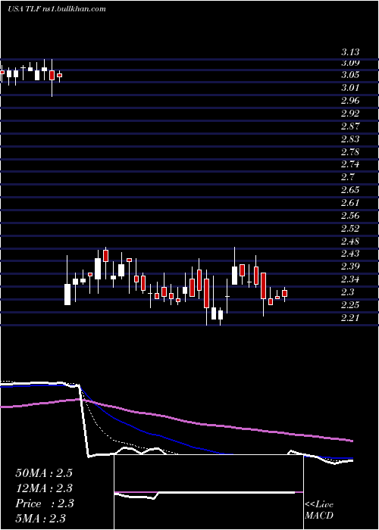Select the 2.74 price axis label
This screenshot has height=530, width=379.
click(350, 164)
